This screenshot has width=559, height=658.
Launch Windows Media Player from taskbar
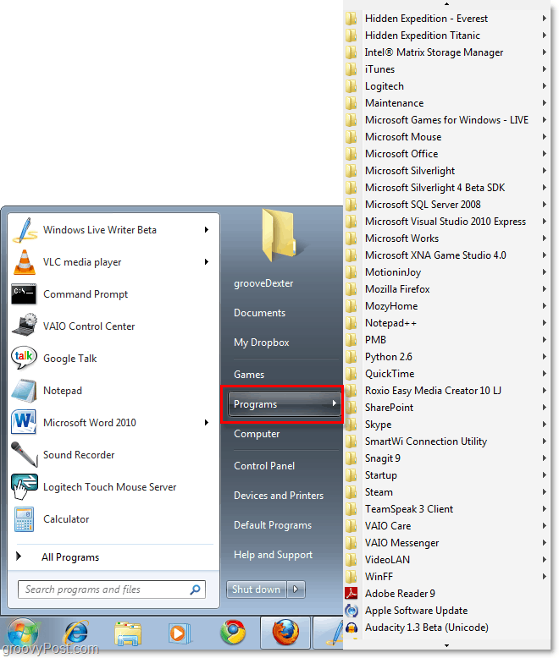[x=180, y=633]
